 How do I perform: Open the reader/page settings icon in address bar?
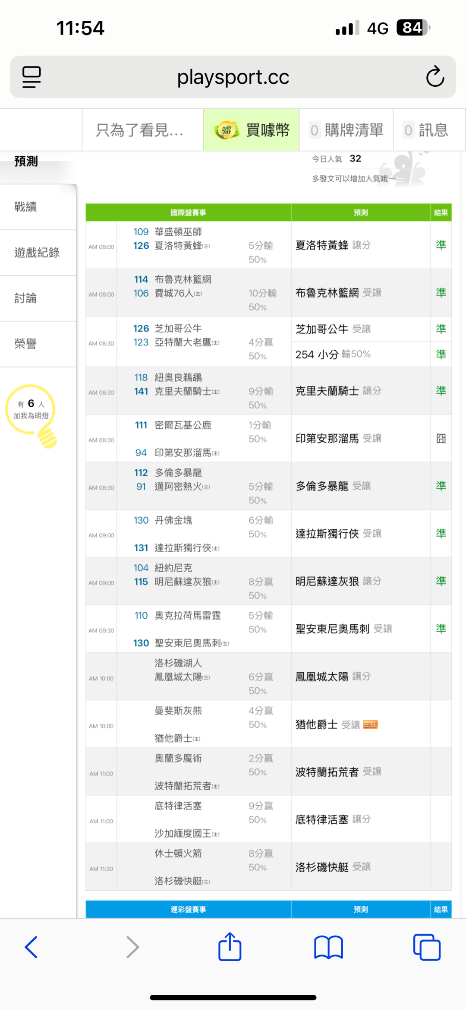[31, 77]
